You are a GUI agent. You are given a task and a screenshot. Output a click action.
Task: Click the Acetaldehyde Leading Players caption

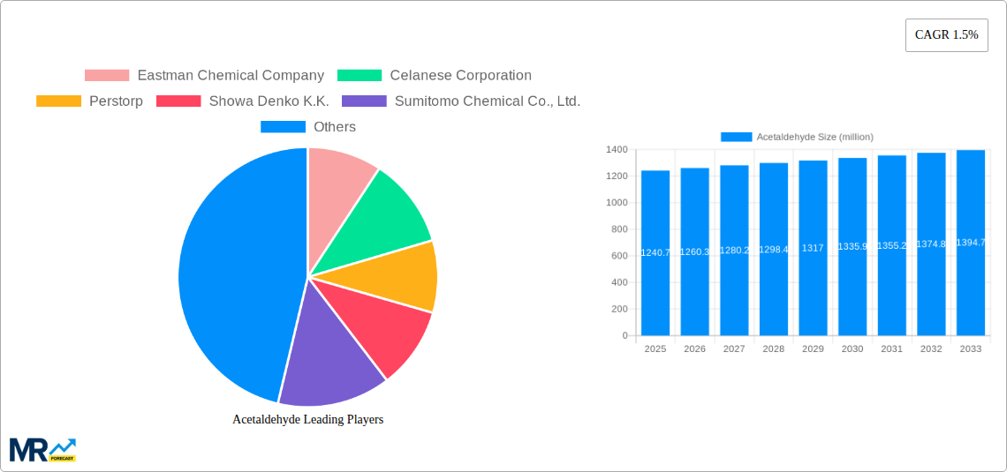click(x=307, y=419)
